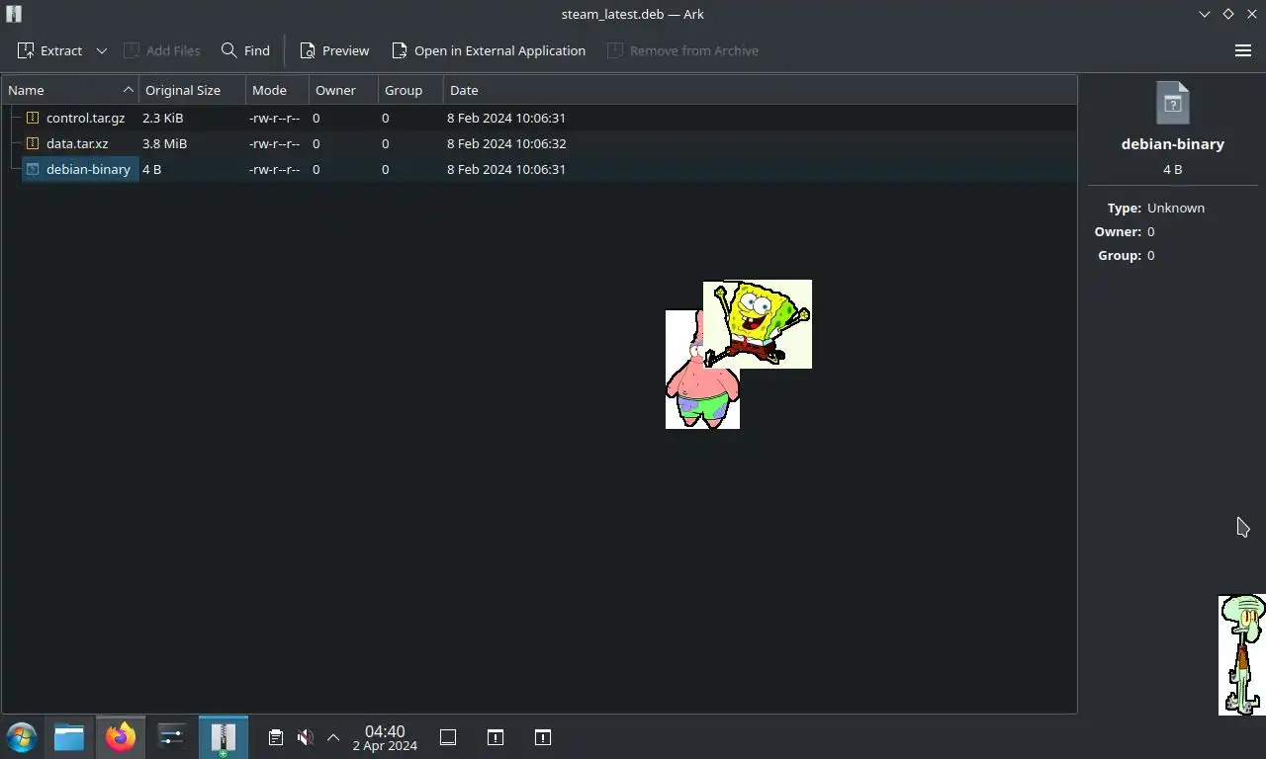Open the file manager from taskbar

tap(69, 737)
